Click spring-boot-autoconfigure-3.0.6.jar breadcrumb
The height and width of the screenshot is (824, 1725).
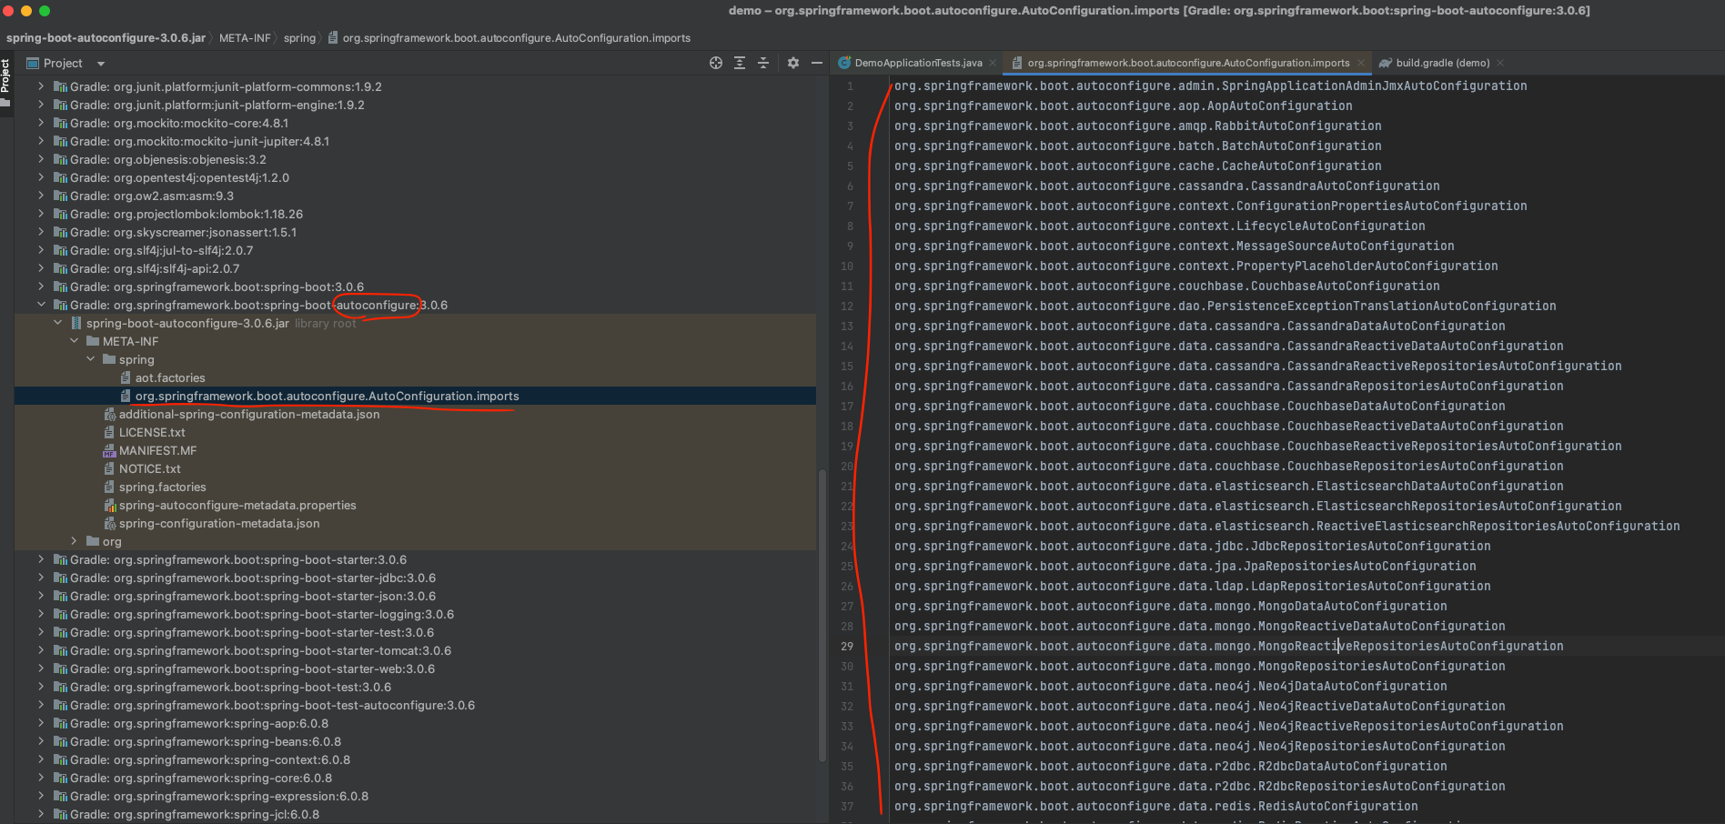[x=106, y=38]
